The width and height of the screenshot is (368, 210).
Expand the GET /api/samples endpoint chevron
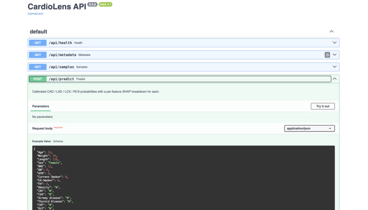[x=334, y=67]
